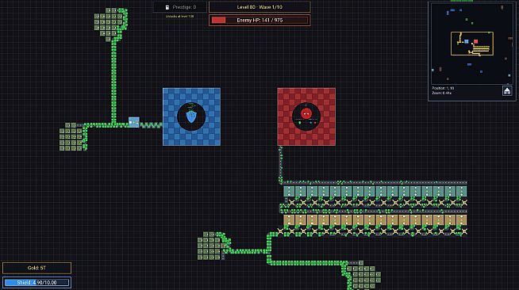Click the lock icon beside Prestige
This screenshot has height=290, width=519.
pos(167,7)
